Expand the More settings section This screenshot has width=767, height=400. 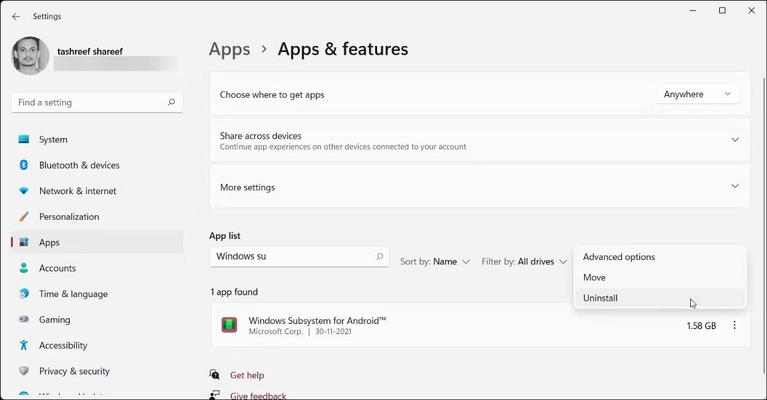734,187
